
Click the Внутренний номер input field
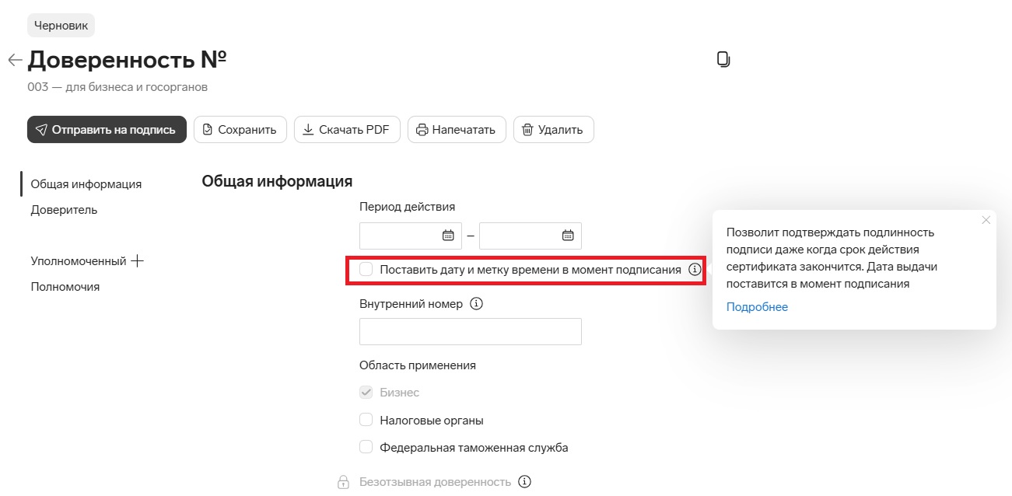click(470, 331)
